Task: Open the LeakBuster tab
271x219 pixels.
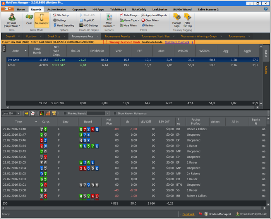Action: (160, 10)
